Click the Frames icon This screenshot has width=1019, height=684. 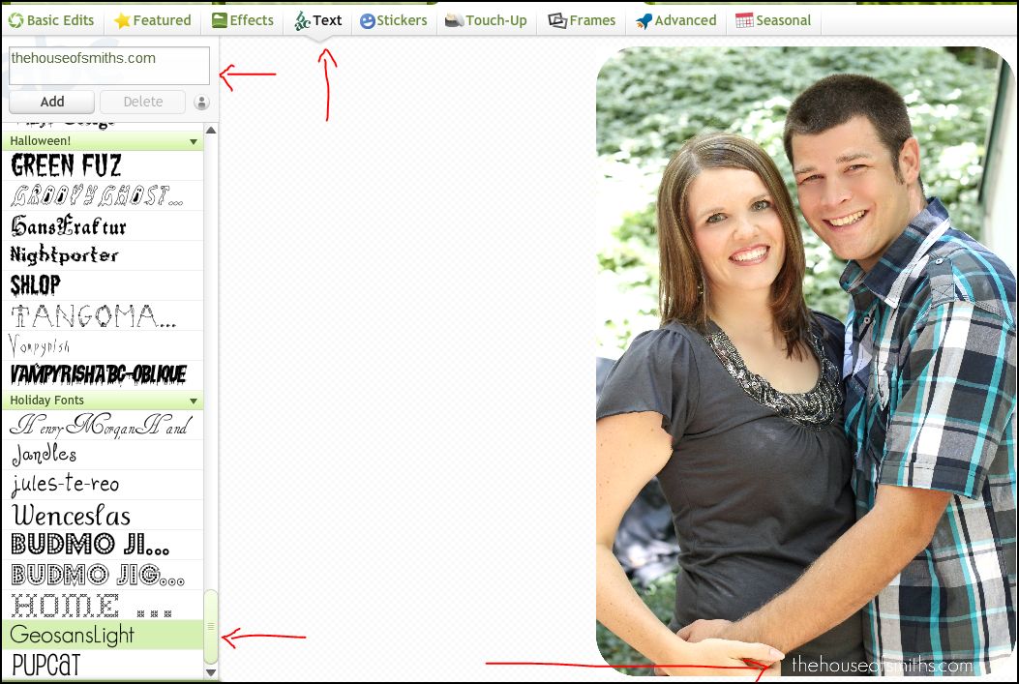(x=557, y=20)
